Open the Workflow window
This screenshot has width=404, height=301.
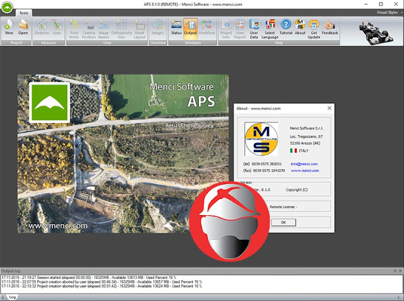[x=206, y=27]
